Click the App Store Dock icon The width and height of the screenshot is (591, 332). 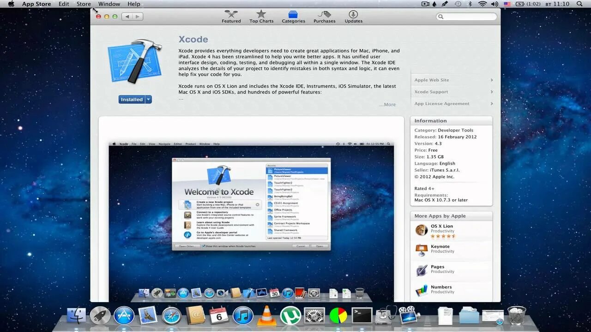point(124,316)
